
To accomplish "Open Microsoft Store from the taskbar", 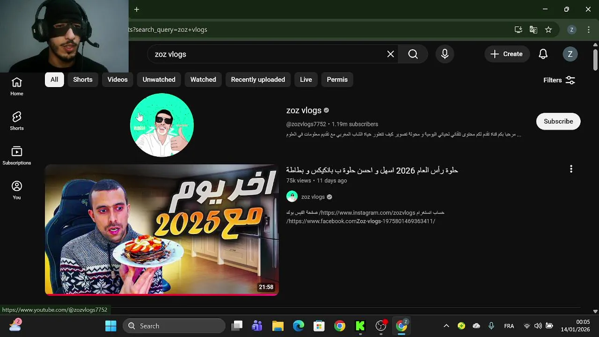I will [x=319, y=326].
